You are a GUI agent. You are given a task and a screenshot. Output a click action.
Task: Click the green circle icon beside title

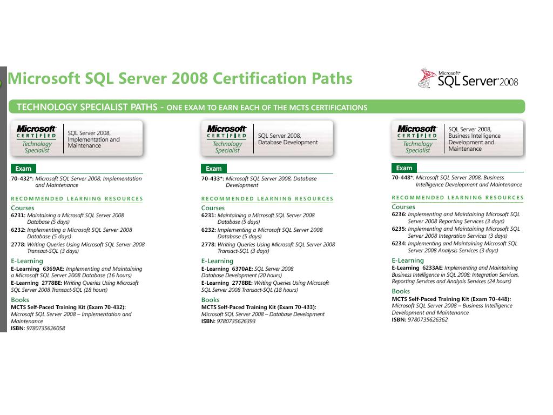2,82
